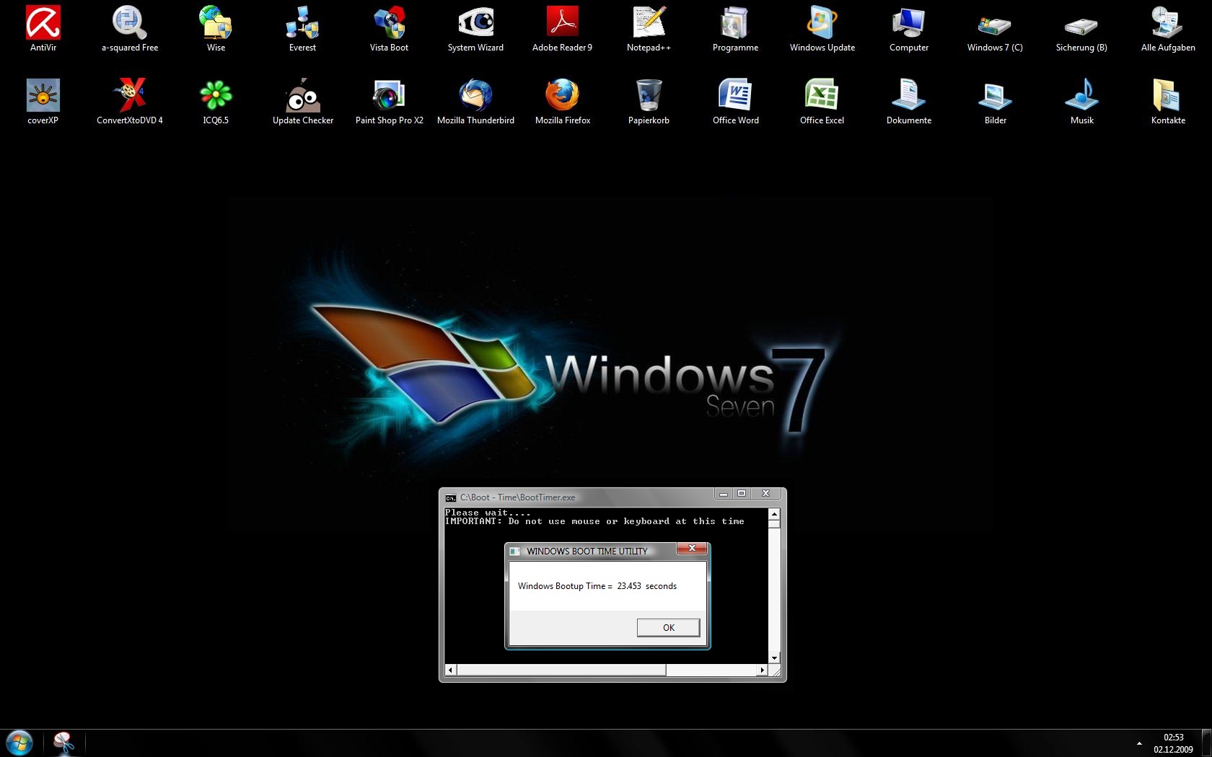
Task: Click console horizontal scrollbar left arrow
Action: coord(451,670)
